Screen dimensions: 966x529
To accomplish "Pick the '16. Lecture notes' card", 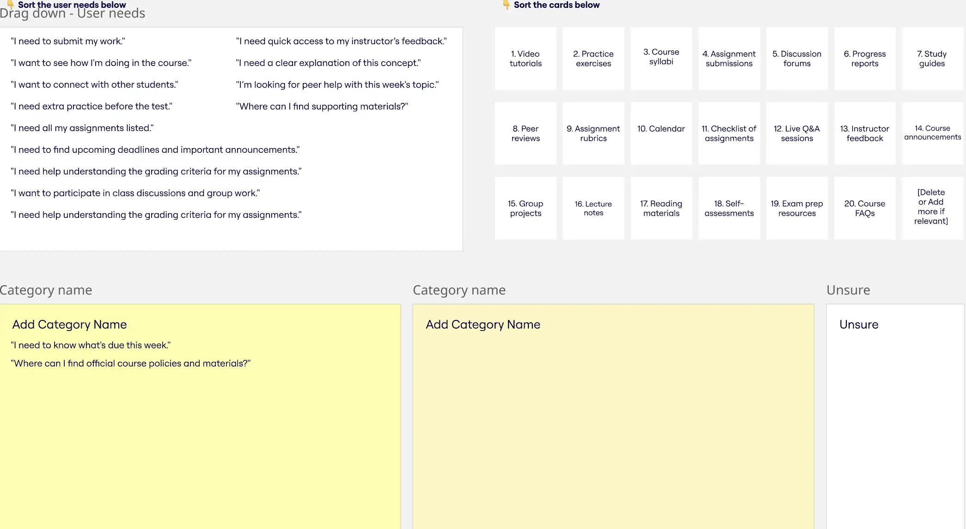I will 593,208.
